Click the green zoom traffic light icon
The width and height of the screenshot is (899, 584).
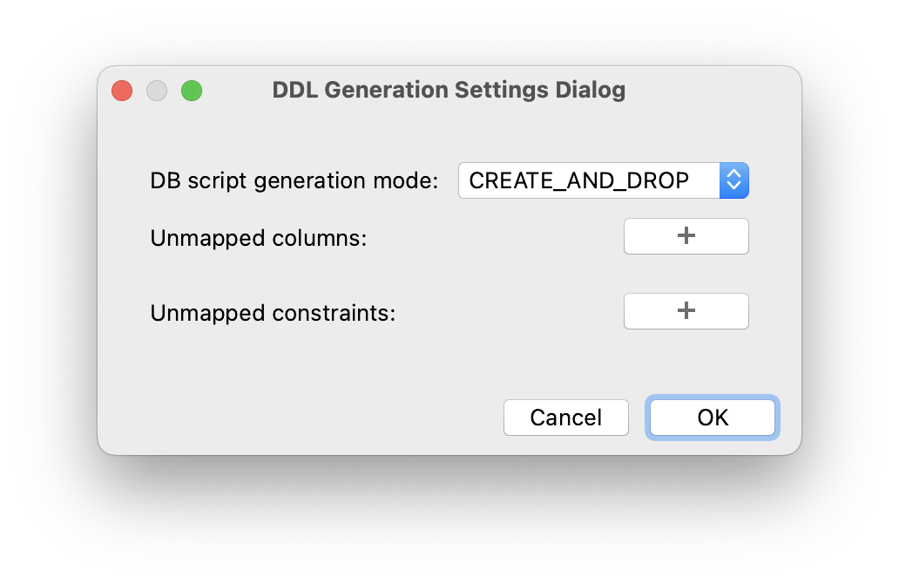191,90
